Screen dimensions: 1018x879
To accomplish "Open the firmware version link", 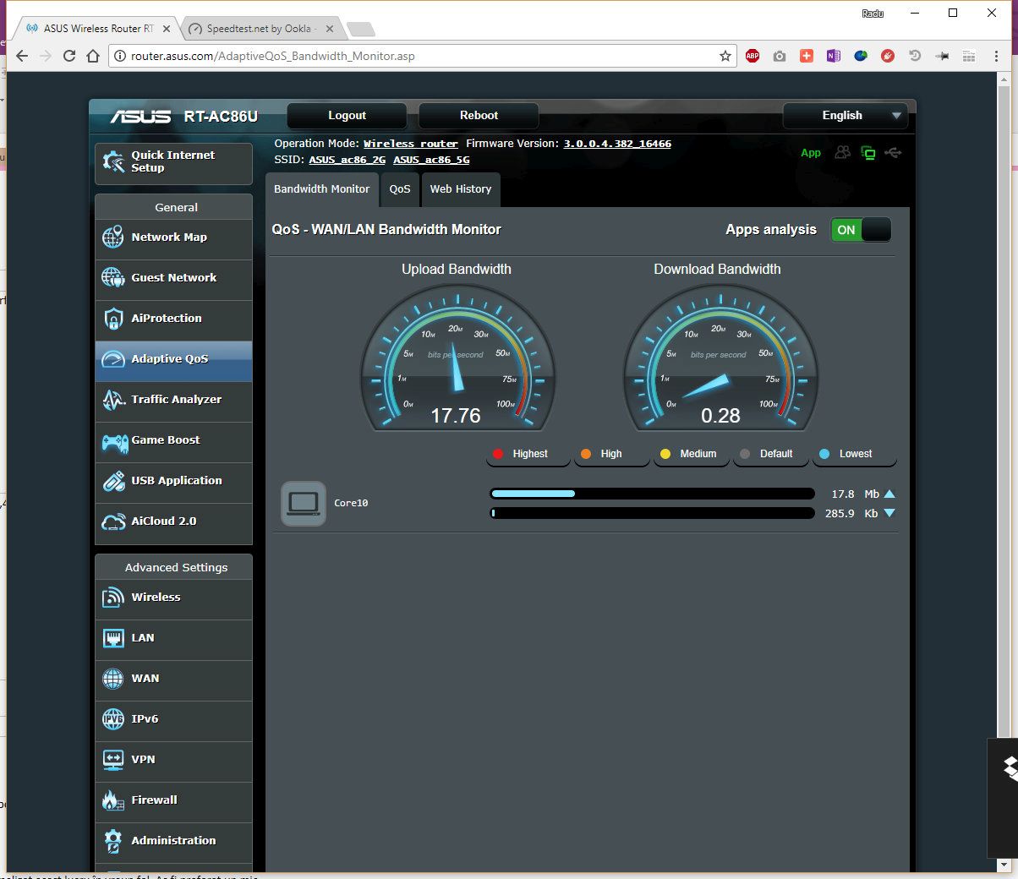I will click(617, 144).
